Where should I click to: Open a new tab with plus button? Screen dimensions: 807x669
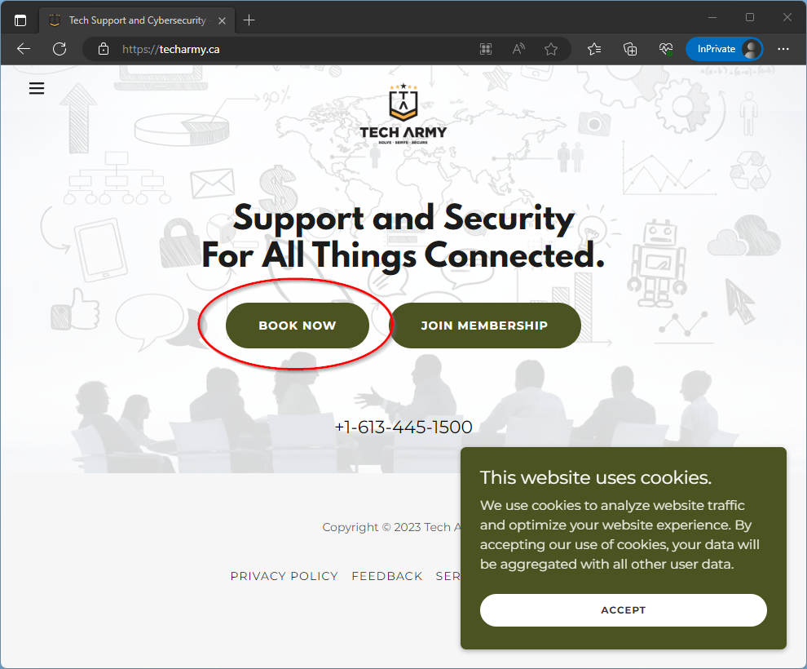coord(249,20)
